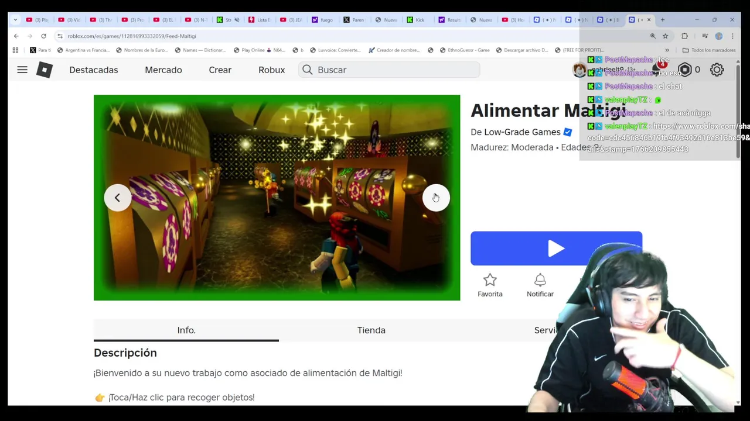Click the Alimentar Maltigi game title

pyautogui.click(x=548, y=111)
